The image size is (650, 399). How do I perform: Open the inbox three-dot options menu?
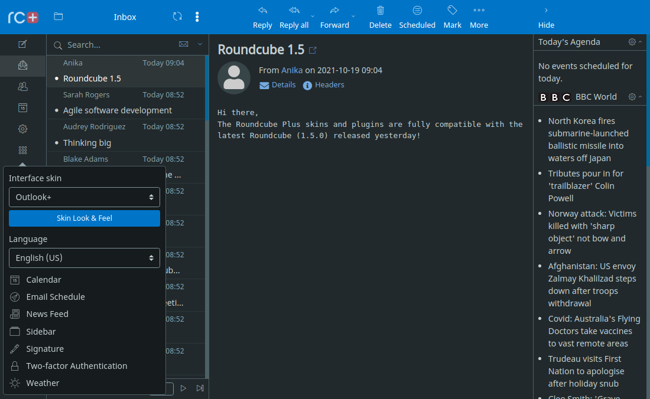pyautogui.click(x=197, y=17)
